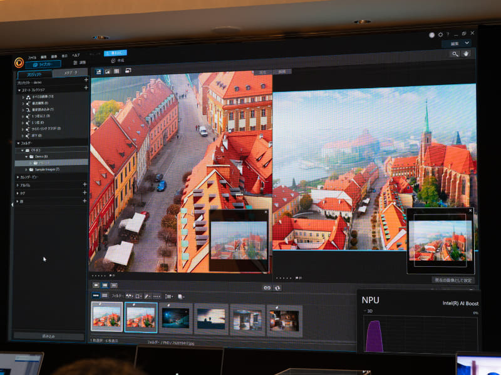Open the 編集 mode dropdown at top right
This screenshot has width=501, height=375.
pos(458,43)
